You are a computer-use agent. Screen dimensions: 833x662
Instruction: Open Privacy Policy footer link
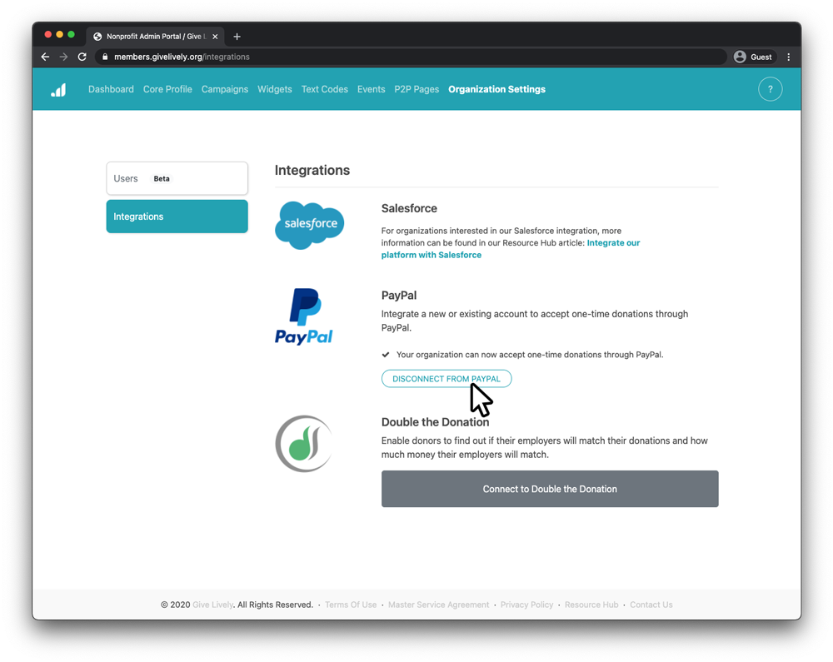526,605
